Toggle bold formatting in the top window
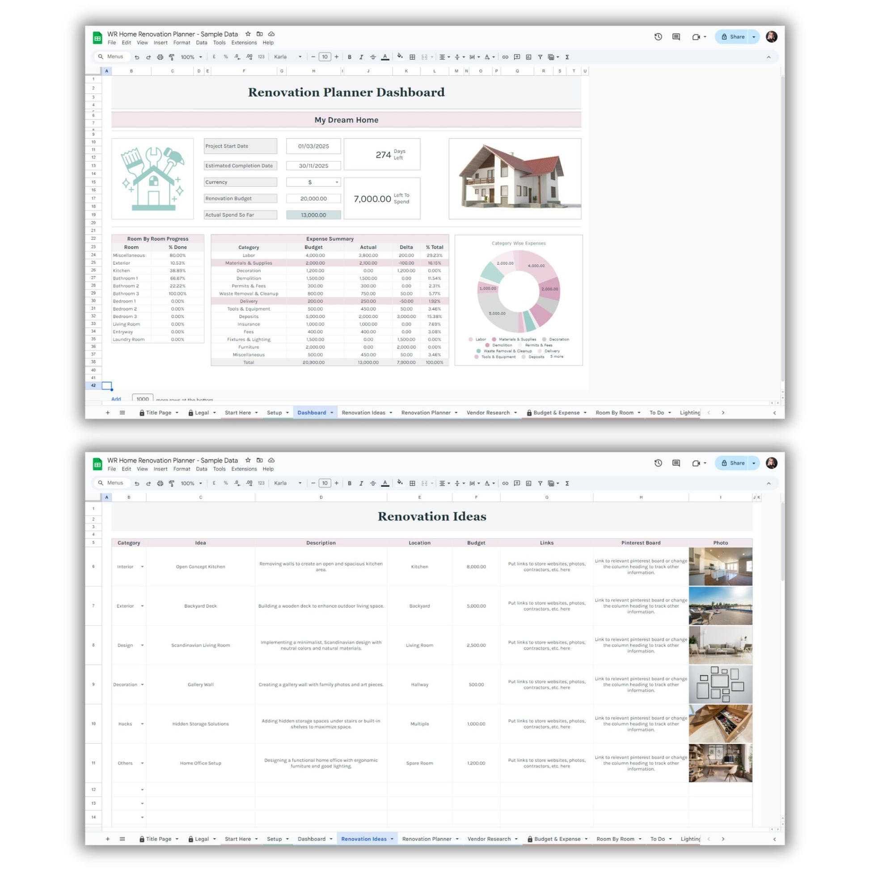870x870 pixels. pyautogui.click(x=350, y=57)
